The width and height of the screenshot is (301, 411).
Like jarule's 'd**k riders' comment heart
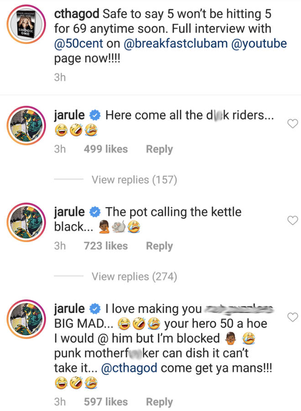click(293, 123)
